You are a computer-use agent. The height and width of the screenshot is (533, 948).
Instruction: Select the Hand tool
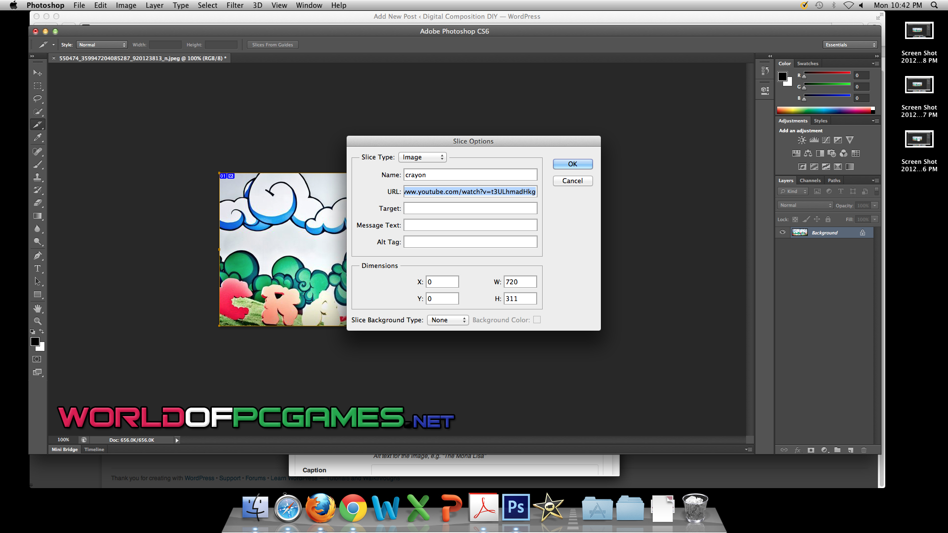[38, 308]
